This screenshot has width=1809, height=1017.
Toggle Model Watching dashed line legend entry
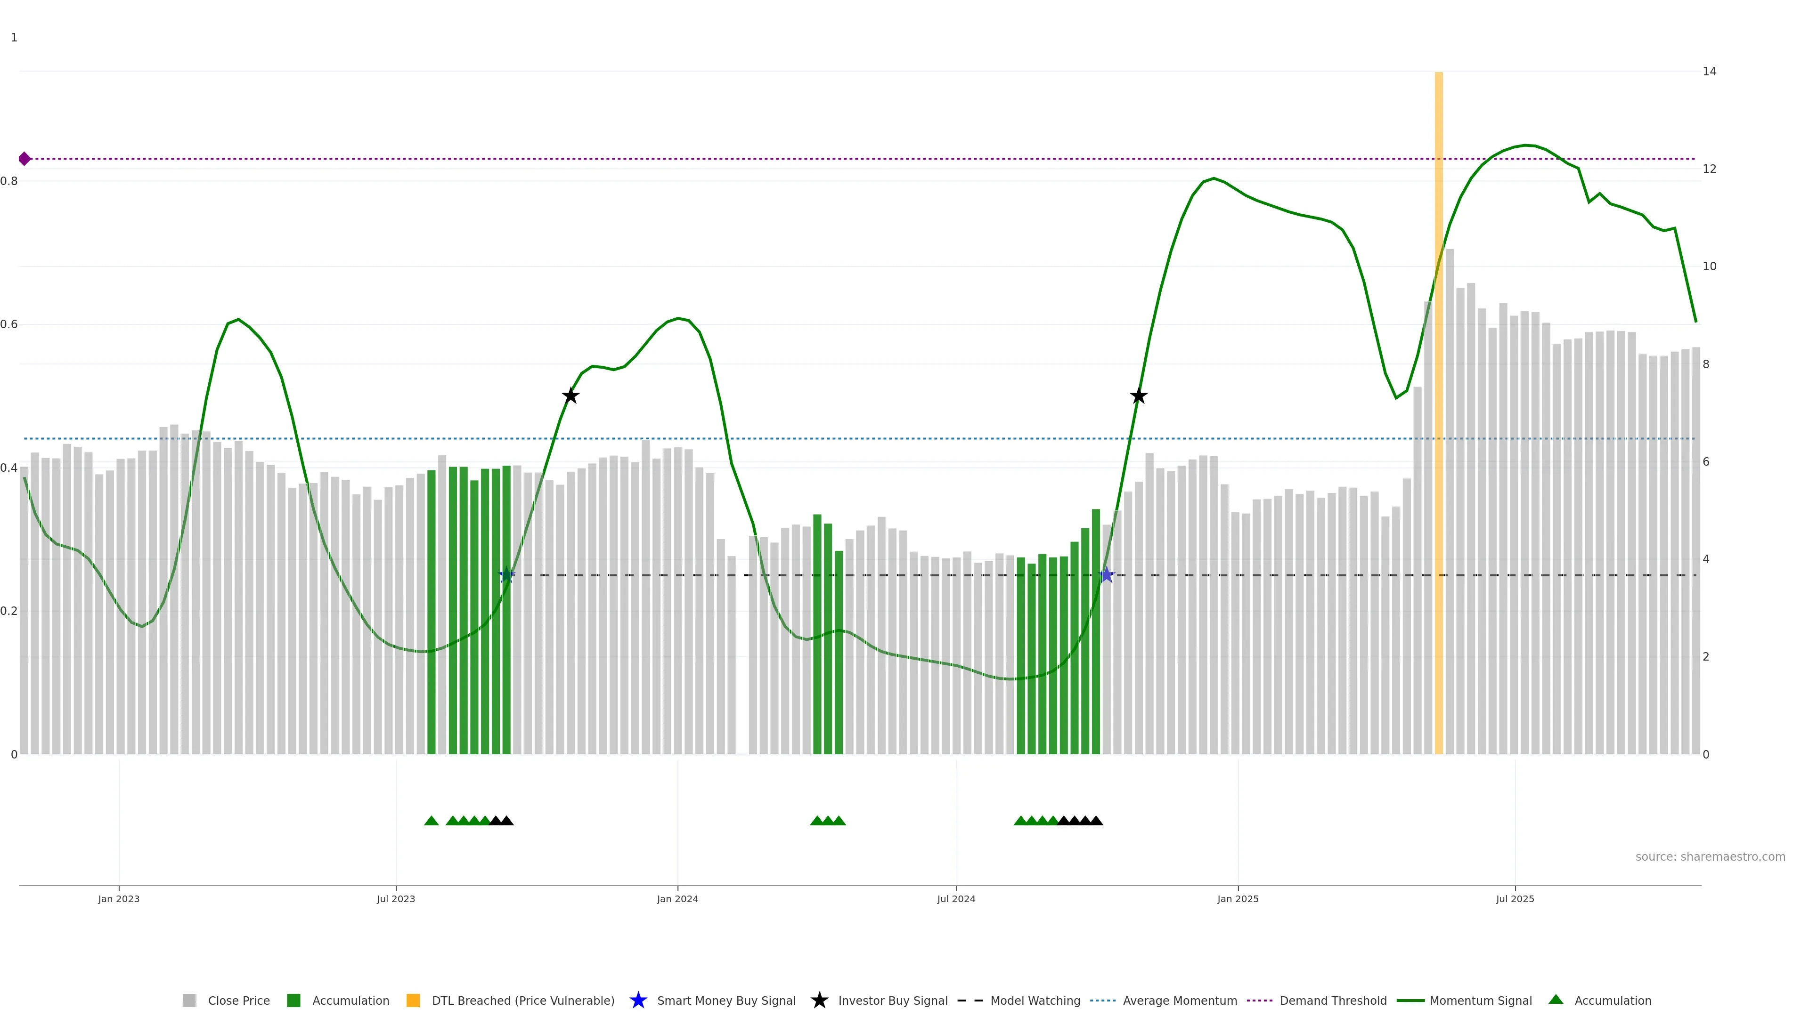[1035, 1000]
